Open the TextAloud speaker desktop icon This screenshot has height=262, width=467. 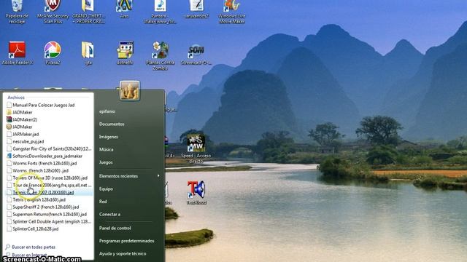[x=196, y=192]
